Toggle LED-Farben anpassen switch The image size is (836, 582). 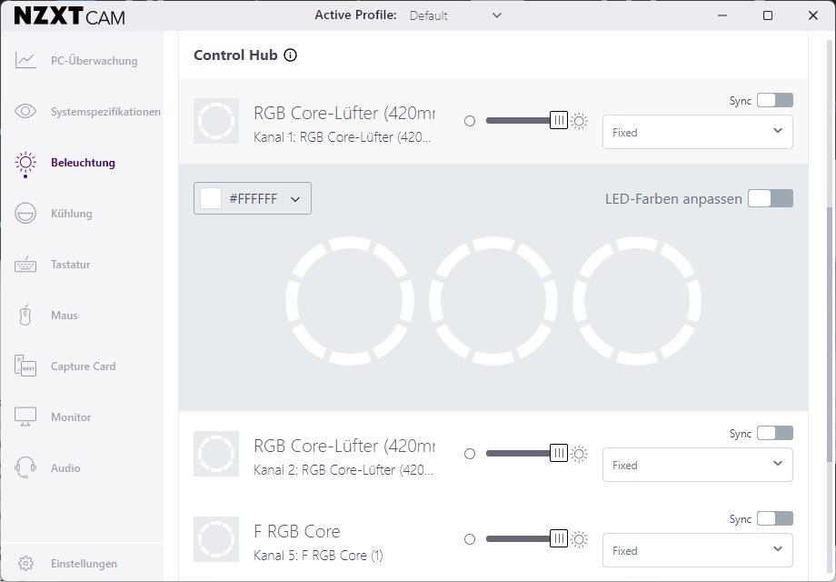770,198
